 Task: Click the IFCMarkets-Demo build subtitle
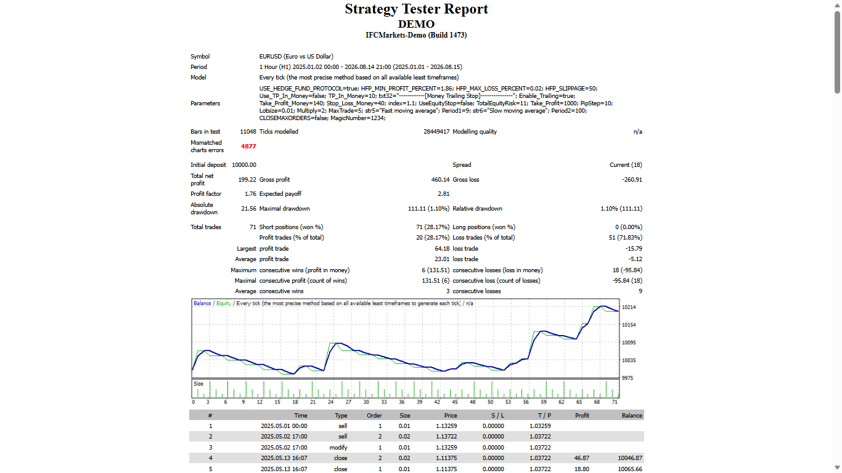417,35
